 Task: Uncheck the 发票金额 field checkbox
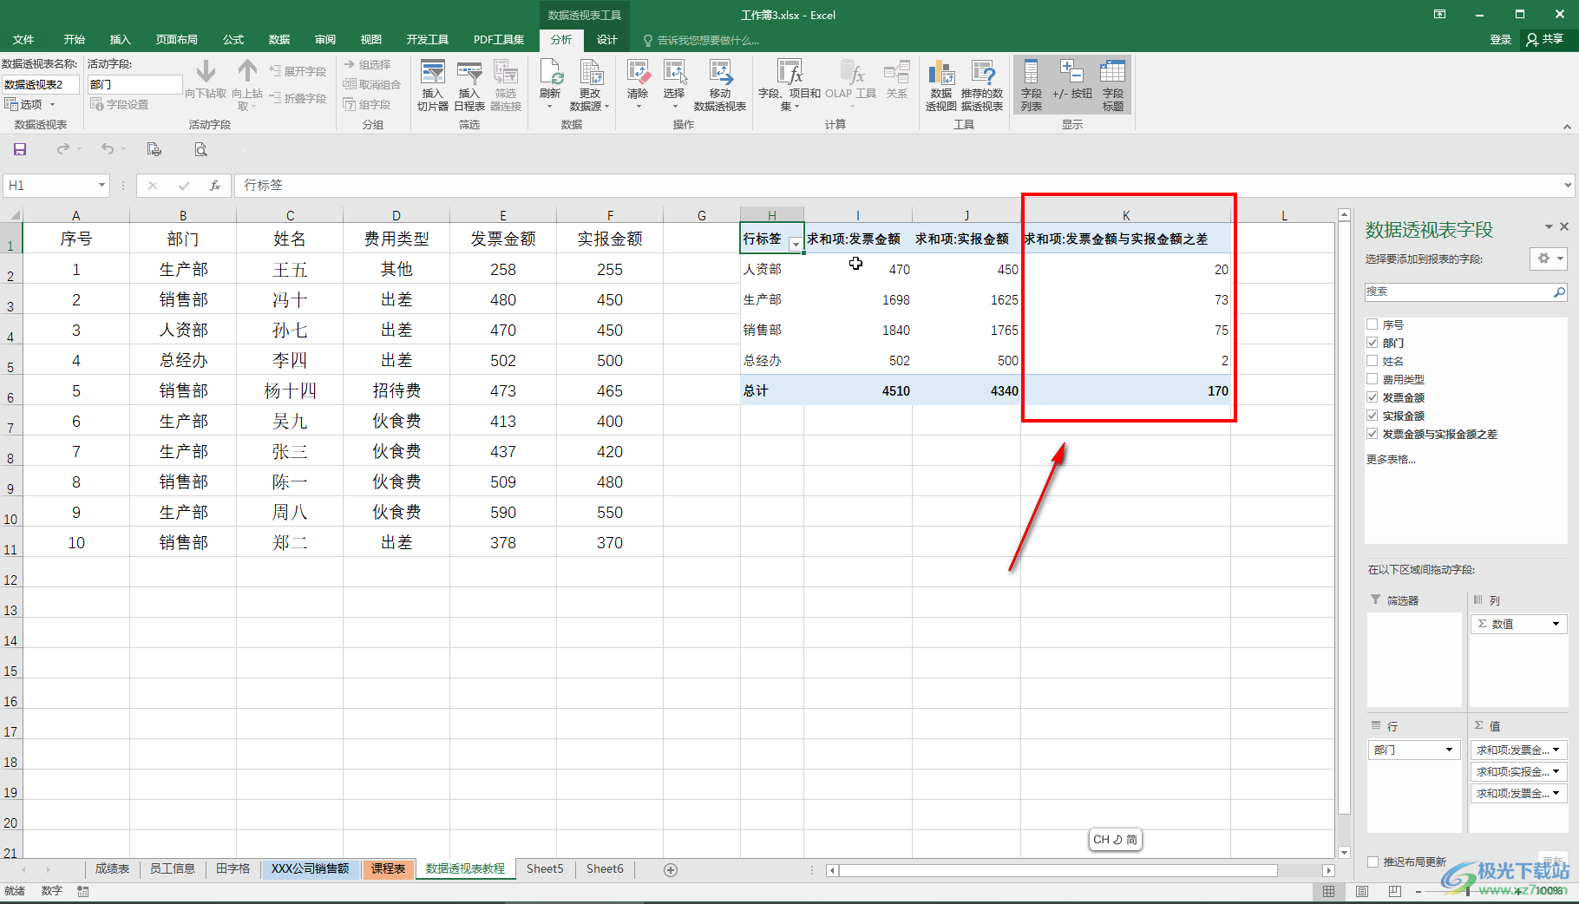point(1373,397)
